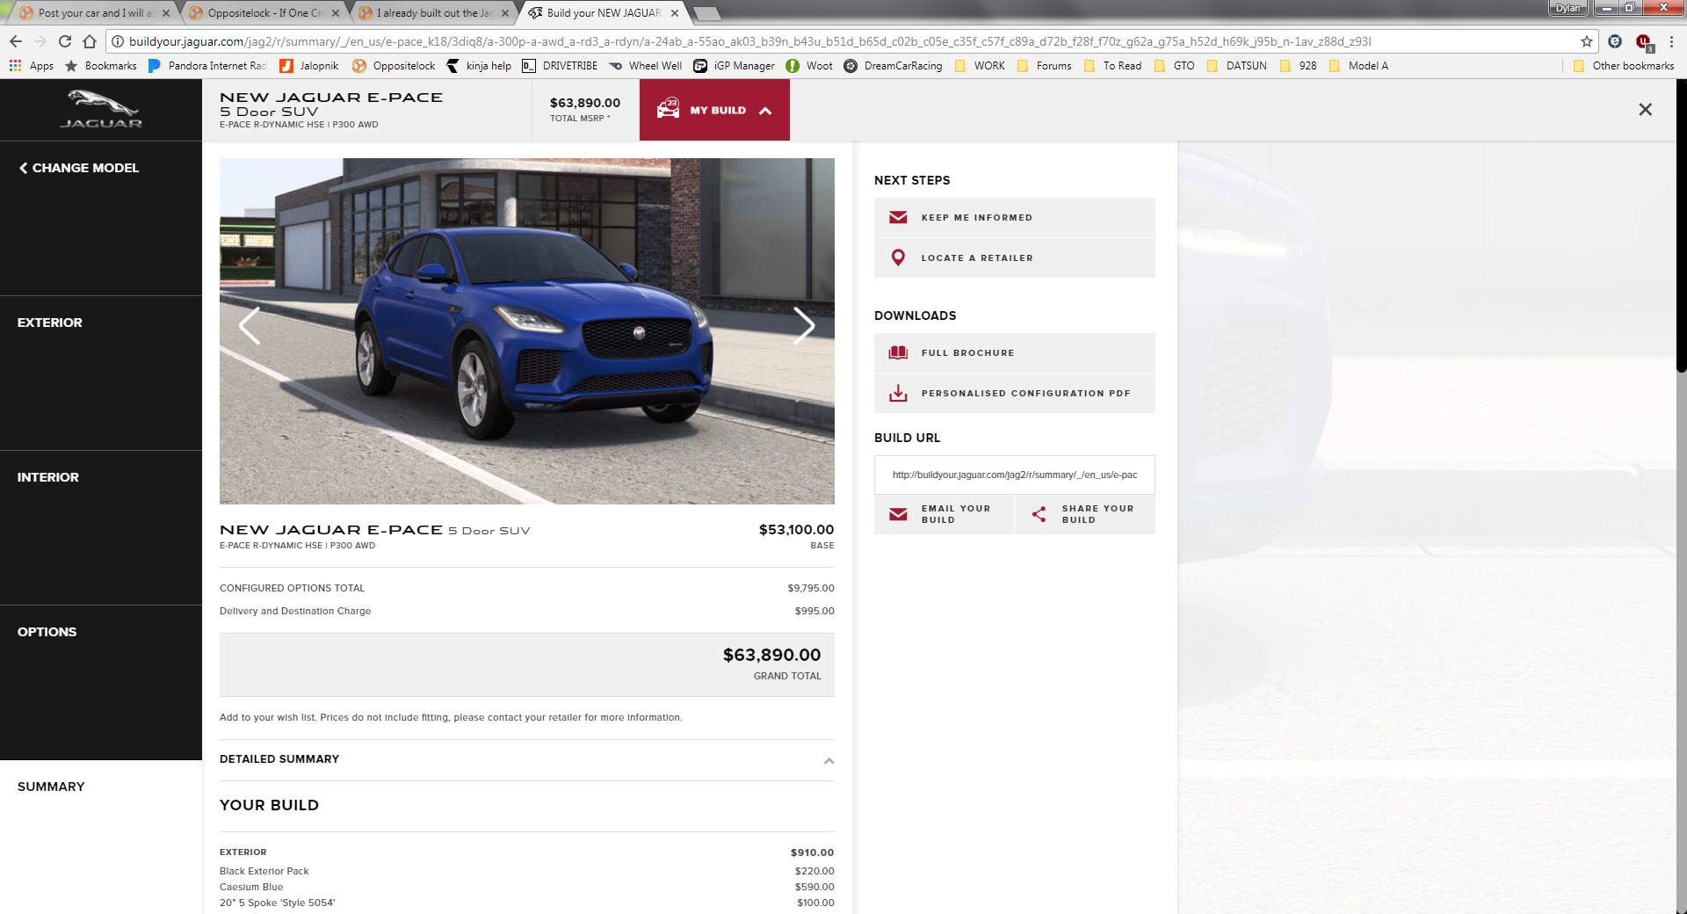Viewport: 1687px width, 914px height.
Task: Open the Options section
Action: coord(101,683)
